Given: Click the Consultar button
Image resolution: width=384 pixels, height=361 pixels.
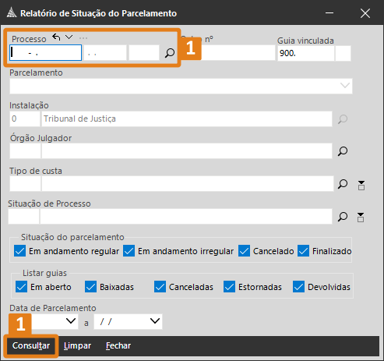Looking at the screenshot, I should (x=31, y=345).
